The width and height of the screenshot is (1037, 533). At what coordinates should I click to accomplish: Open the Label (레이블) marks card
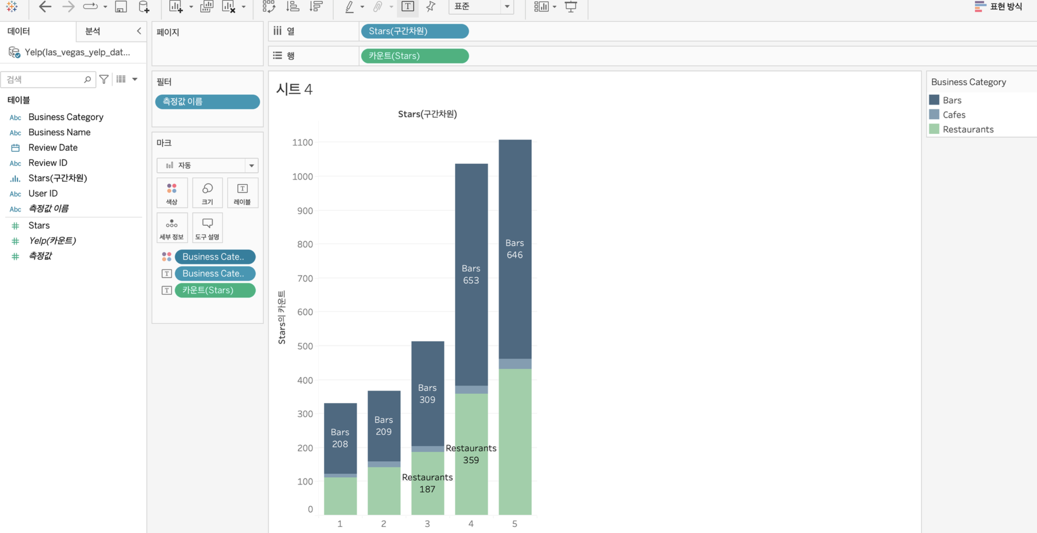tap(242, 193)
